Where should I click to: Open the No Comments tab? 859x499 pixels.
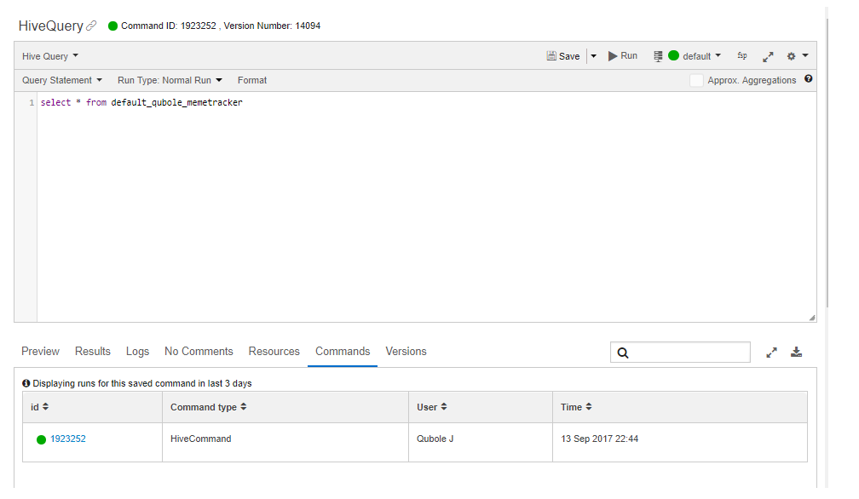(199, 352)
